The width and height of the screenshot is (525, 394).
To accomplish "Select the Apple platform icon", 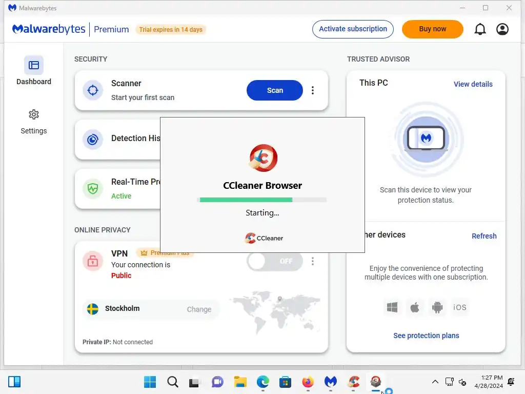I will pos(414,307).
